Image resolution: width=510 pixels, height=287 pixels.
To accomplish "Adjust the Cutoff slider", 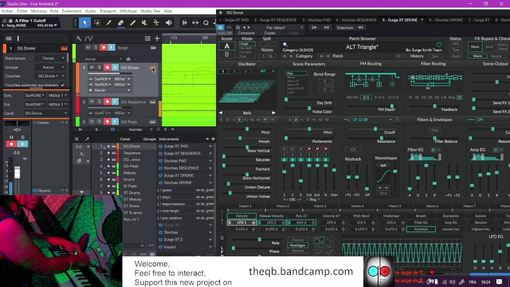I will click(x=375, y=129).
